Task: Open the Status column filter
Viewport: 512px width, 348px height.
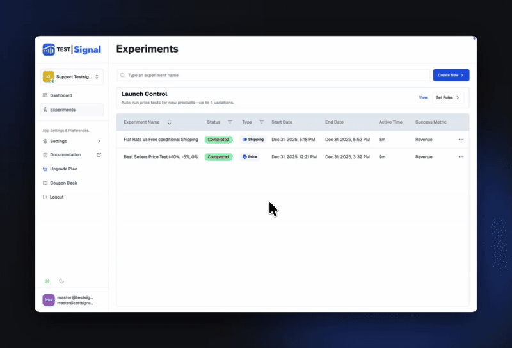Action: (x=230, y=122)
